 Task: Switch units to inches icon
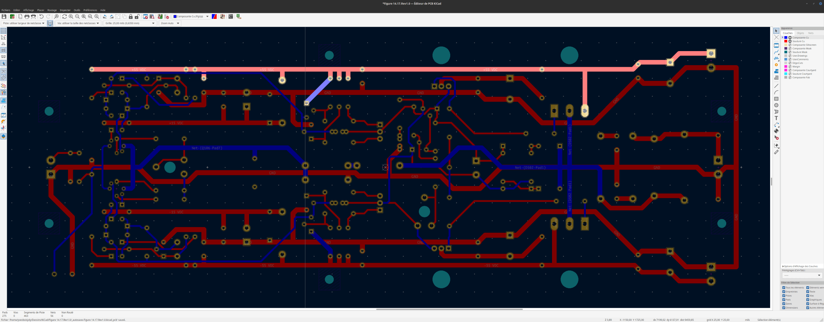[3, 44]
